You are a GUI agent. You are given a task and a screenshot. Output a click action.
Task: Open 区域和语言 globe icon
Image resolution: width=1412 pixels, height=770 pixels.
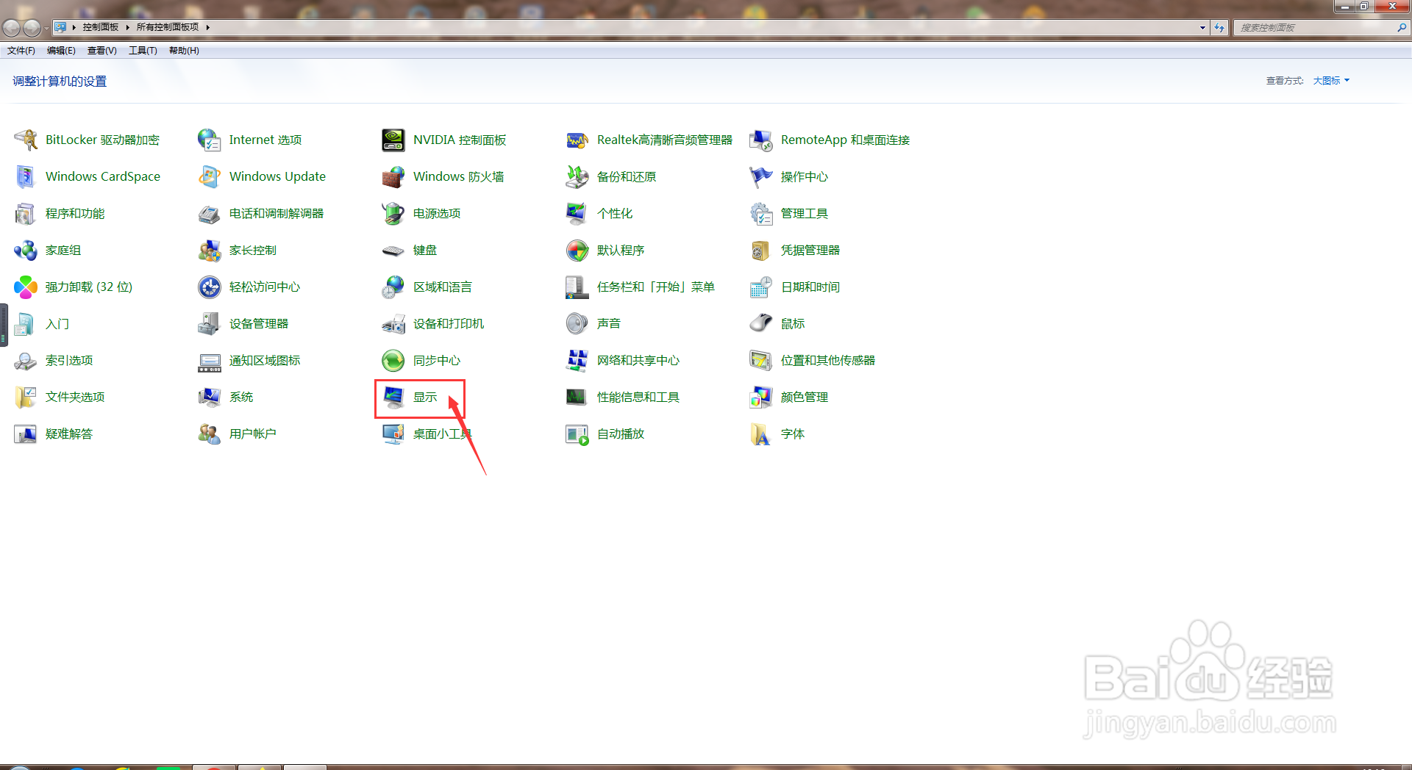[393, 287]
